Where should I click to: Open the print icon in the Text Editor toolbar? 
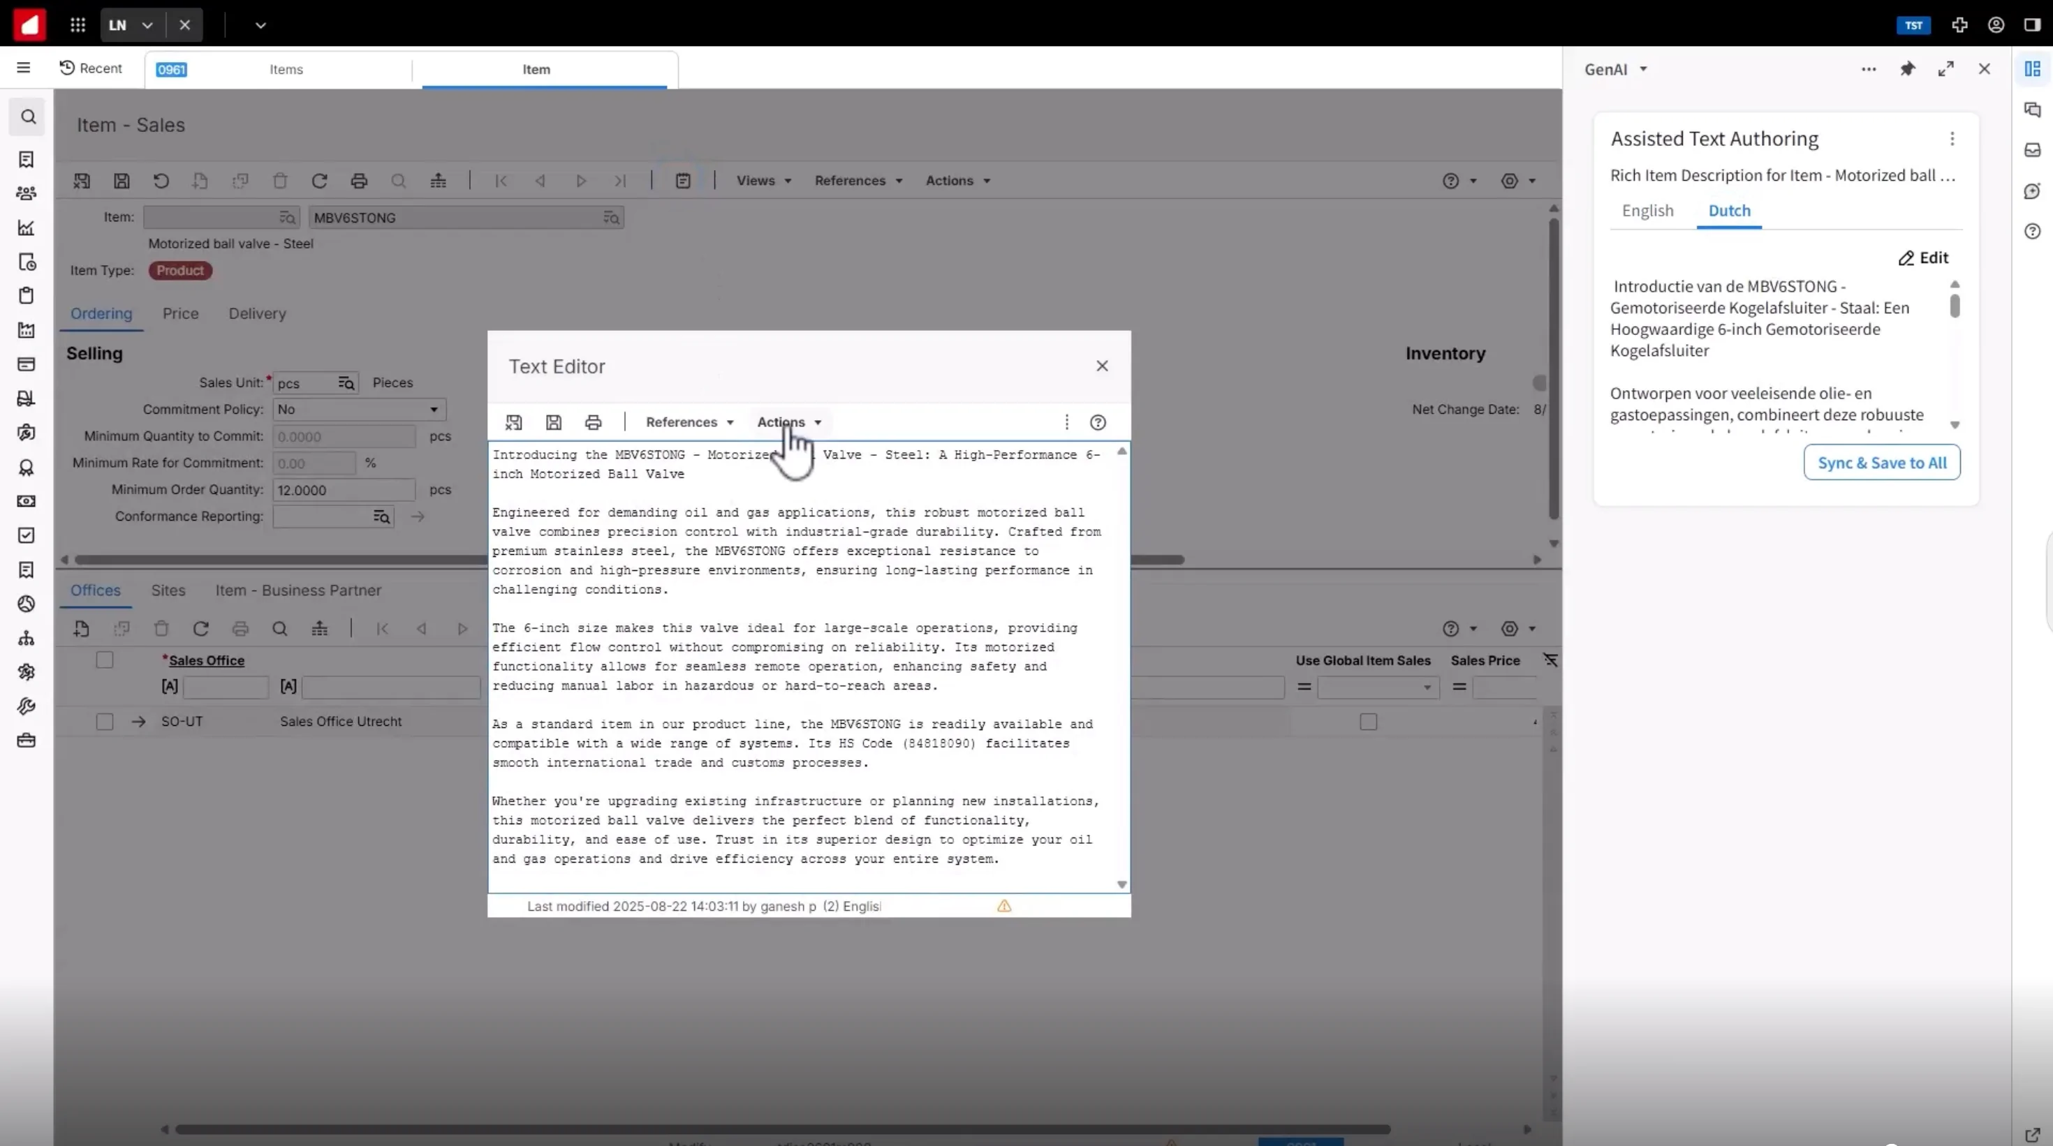pyautogui.click(x=593, y=422)
